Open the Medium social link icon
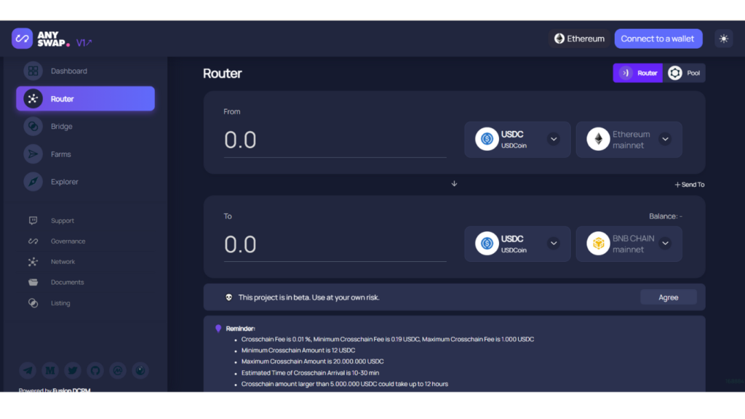Viewport: 745px width, 419px height. [49, 370]
